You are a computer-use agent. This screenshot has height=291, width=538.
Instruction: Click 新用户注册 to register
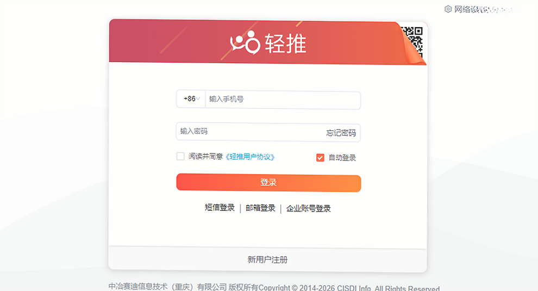click(267, 260)
